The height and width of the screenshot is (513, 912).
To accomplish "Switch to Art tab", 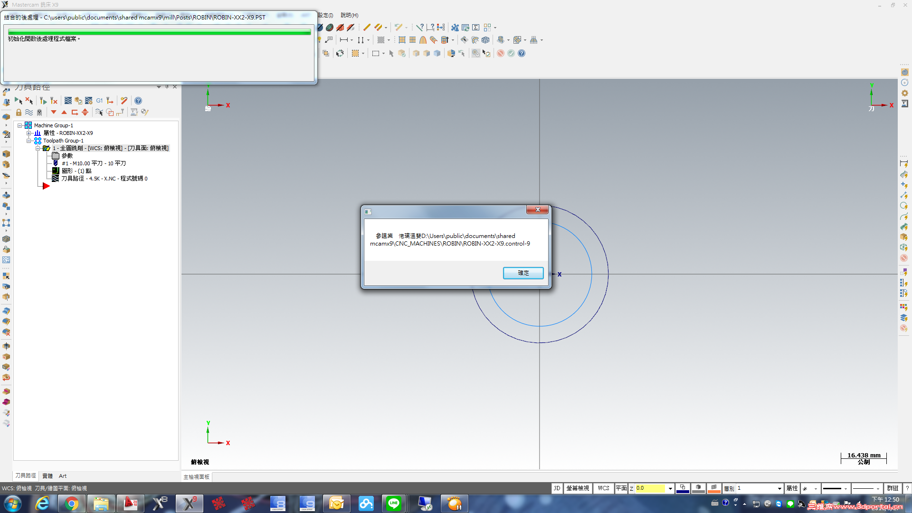I will [63, 476].
